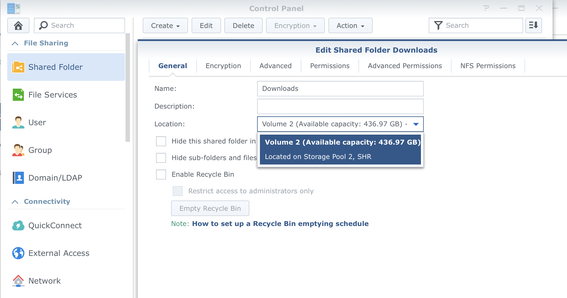Toggle Restrict access to administrators only
This screenshot has width=567, height=298.
point(178,191)
